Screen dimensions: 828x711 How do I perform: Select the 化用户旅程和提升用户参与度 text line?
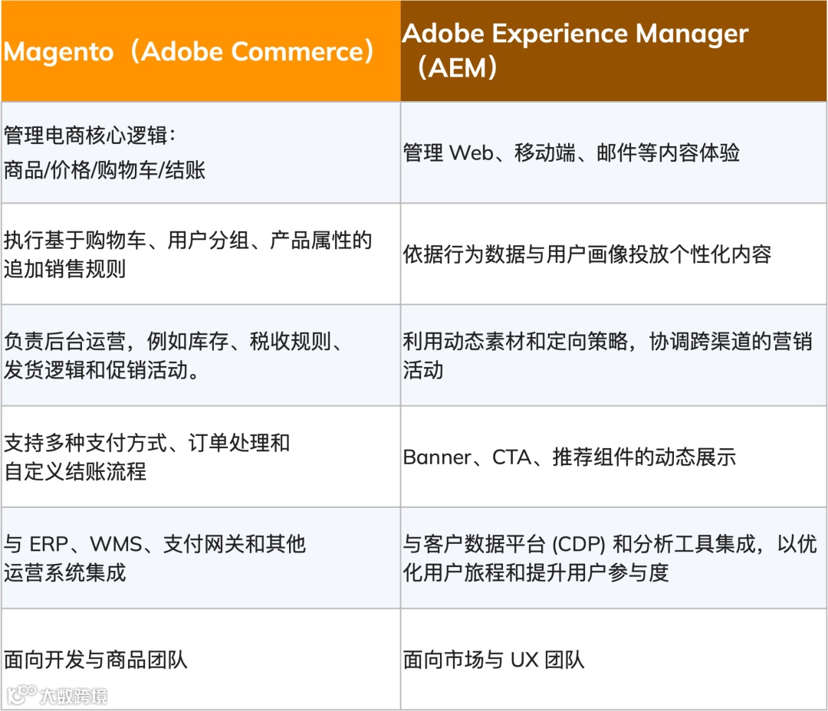[x=536, y=572]
